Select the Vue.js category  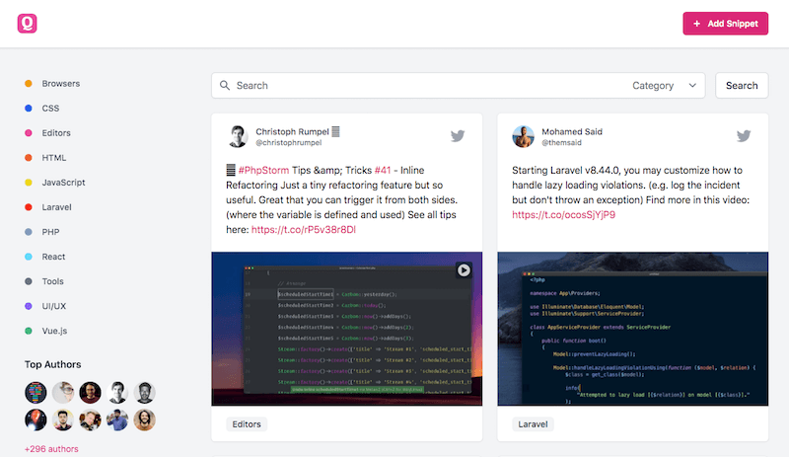click(54, 331)
